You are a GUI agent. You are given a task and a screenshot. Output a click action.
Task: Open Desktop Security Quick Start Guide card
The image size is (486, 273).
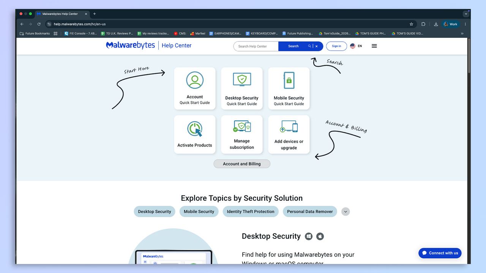[242, 89]
